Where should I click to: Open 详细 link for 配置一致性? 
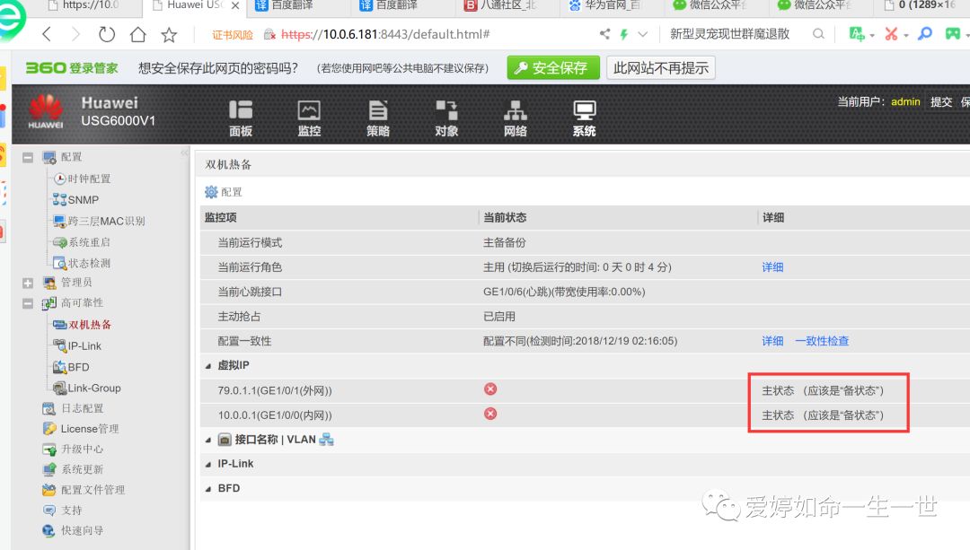click(x=772, y=341)
